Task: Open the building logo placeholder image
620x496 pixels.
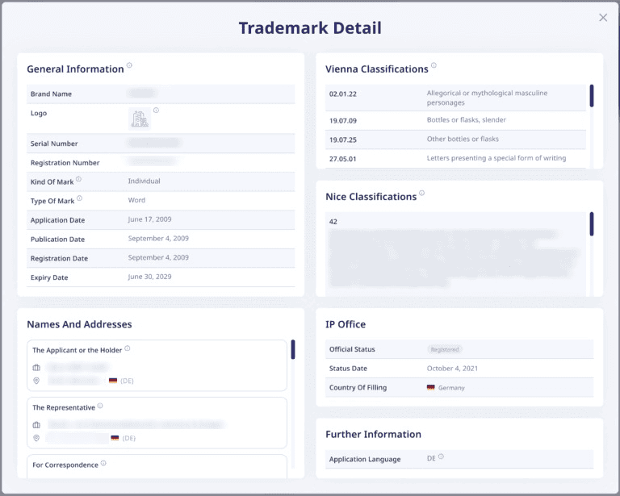Action: click(x=140, y=119)
